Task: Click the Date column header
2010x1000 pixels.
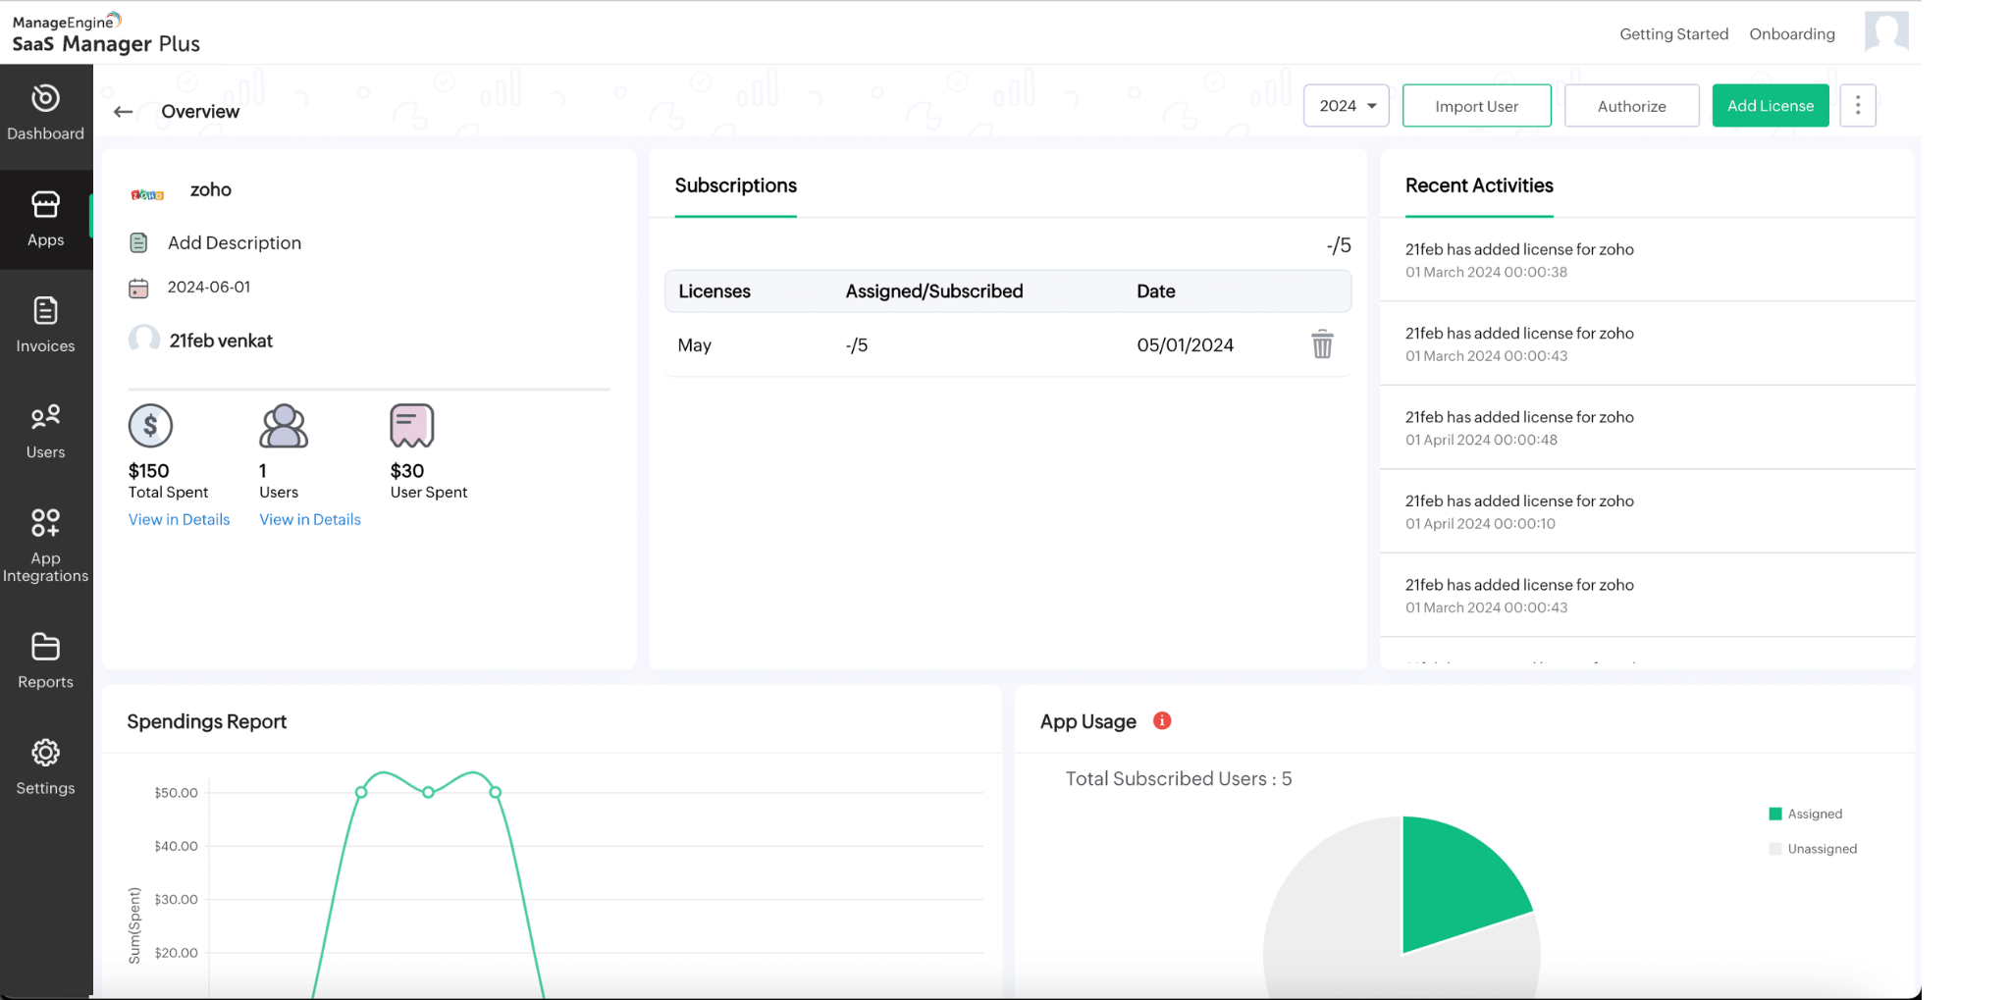Action: [1156, 291]
